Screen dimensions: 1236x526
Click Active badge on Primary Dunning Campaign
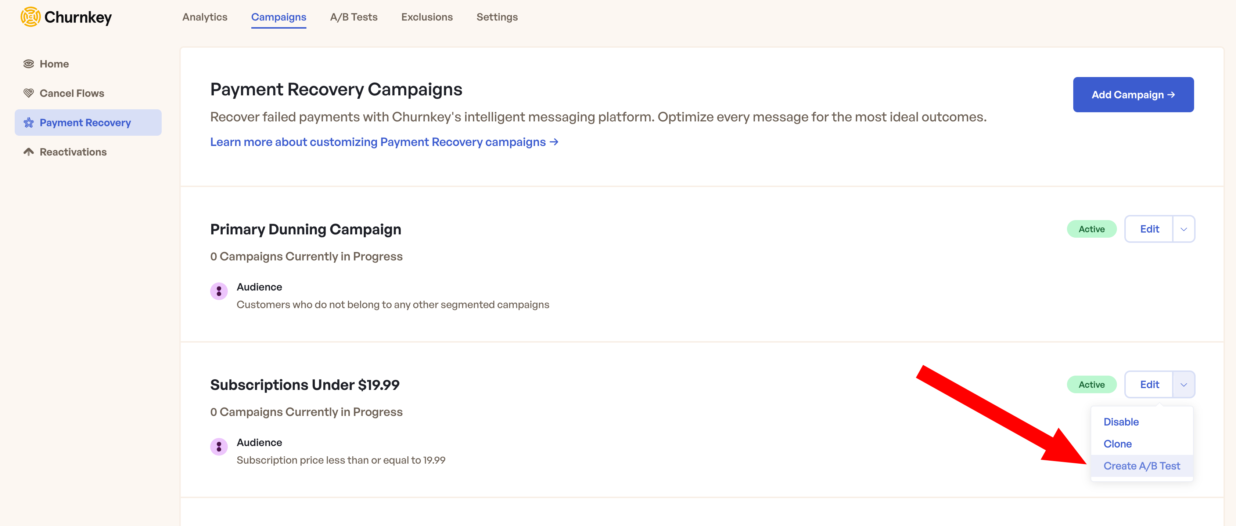(1092, 229)
